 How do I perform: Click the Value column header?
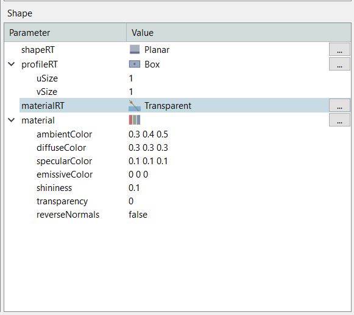[239, 32]
